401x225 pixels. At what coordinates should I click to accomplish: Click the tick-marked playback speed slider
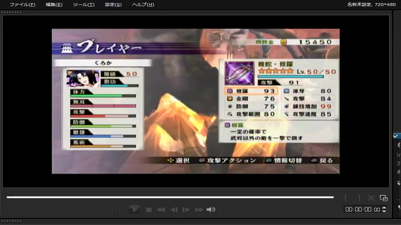(112, 210)
